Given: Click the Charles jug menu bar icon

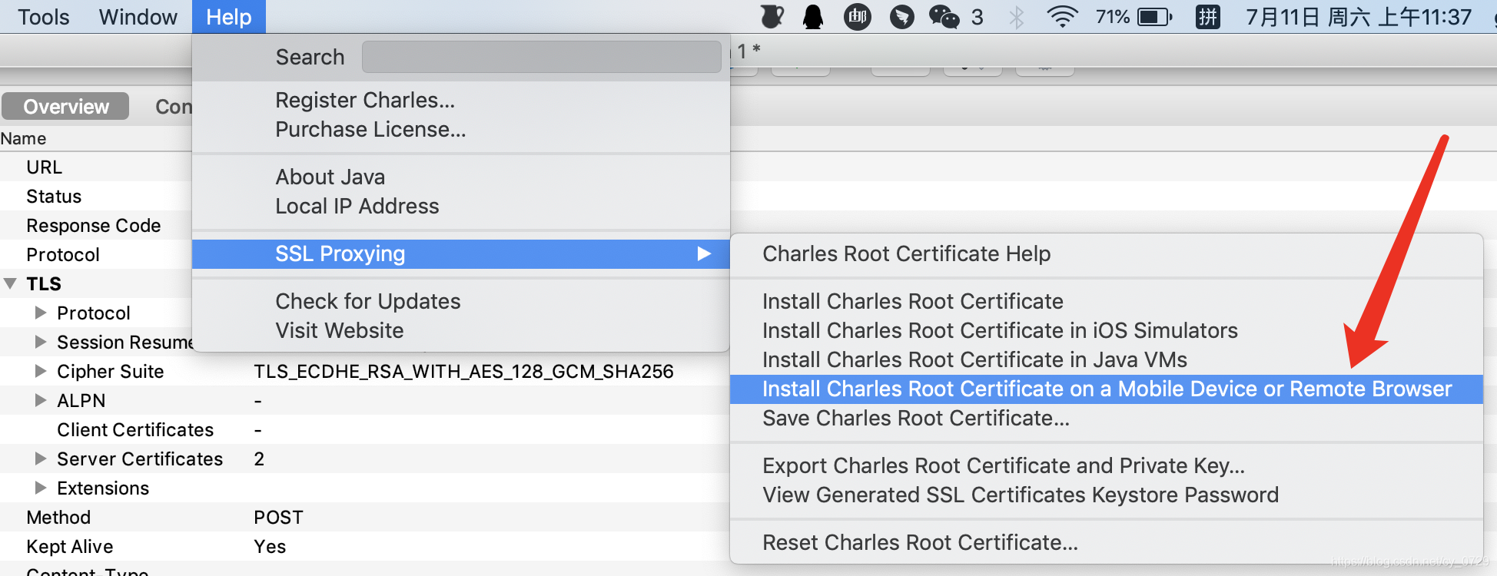Looking at the screenshot, I should (772, 17).
